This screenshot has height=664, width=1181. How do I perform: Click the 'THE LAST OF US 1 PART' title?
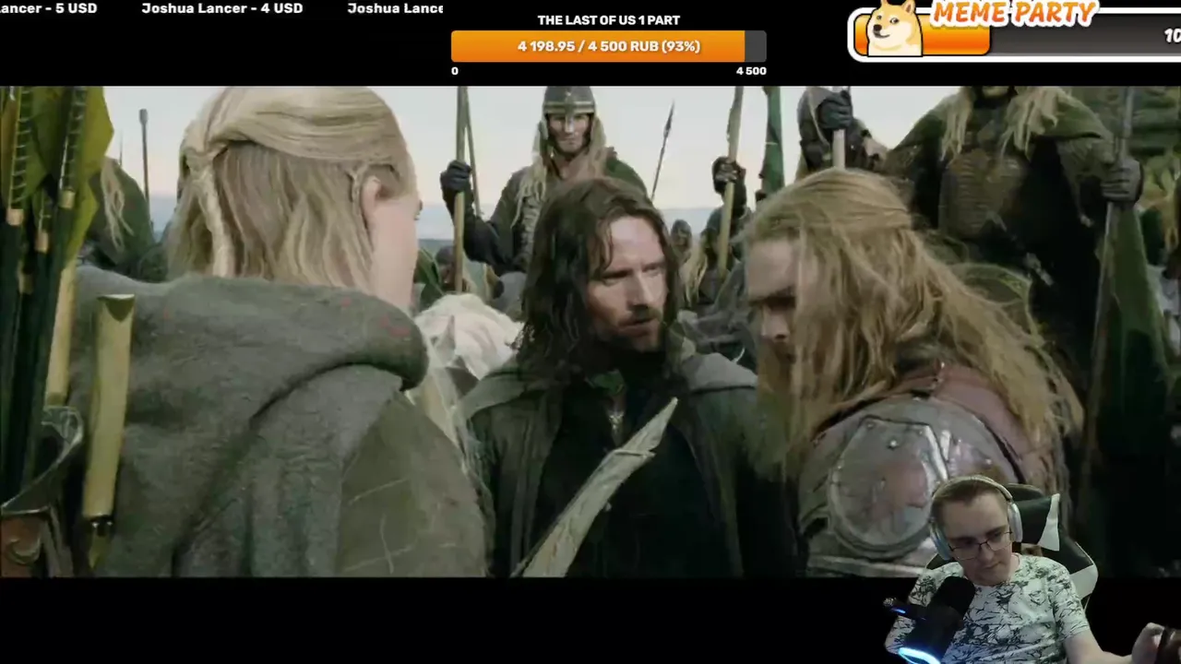pos(608,20)
